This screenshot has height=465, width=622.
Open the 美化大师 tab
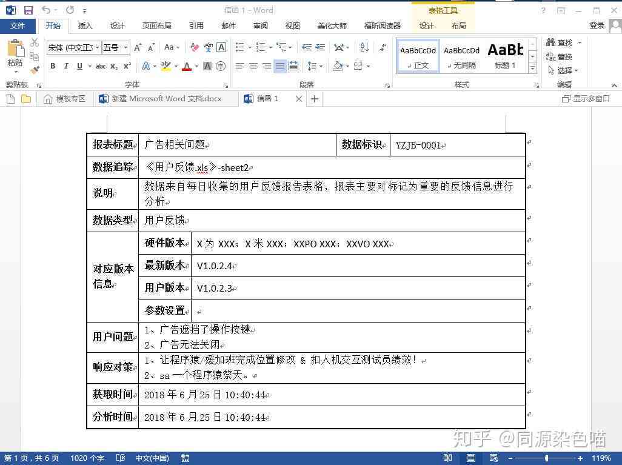click(332, 26)
